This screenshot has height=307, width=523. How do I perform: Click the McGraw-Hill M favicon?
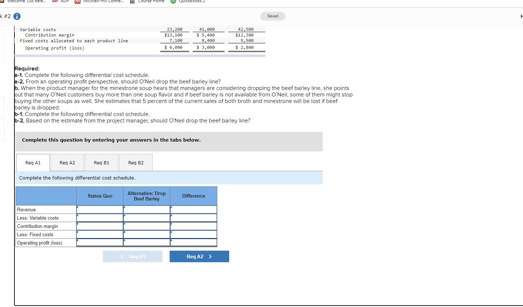(78, 2)
